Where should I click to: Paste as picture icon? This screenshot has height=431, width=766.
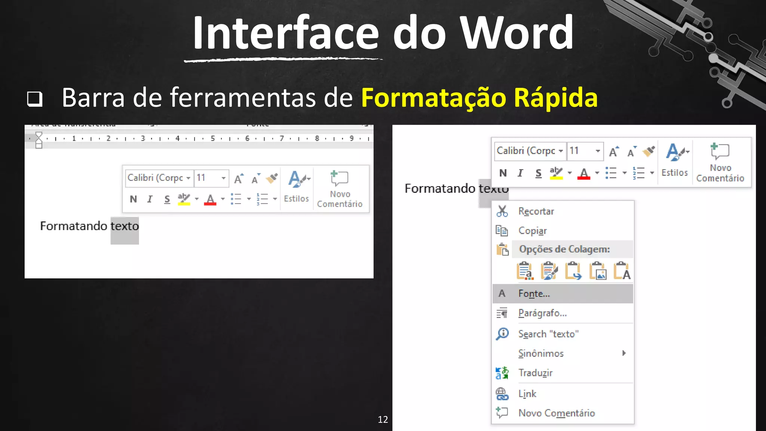[x=598, y=270]
